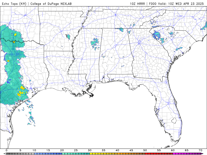The image size is (207, 155).
Task: Pick the gray 0–10 Kft colorbar segment
Action: (20, 154)
